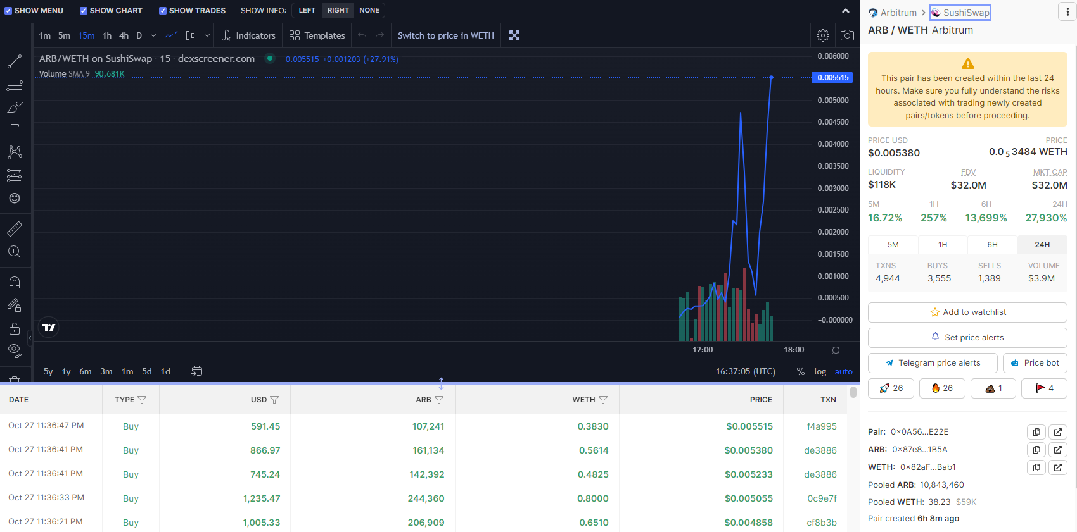Enter fullscreen chart mode
This screenshot has width=1077, height=532.
pos(514,35)
